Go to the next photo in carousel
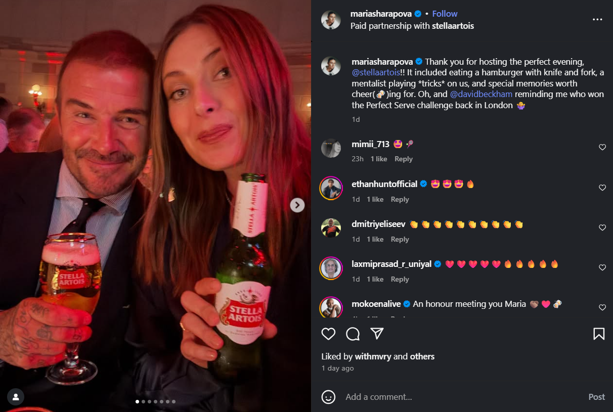This screenshot has width=613, height=412. click(297, 205)
